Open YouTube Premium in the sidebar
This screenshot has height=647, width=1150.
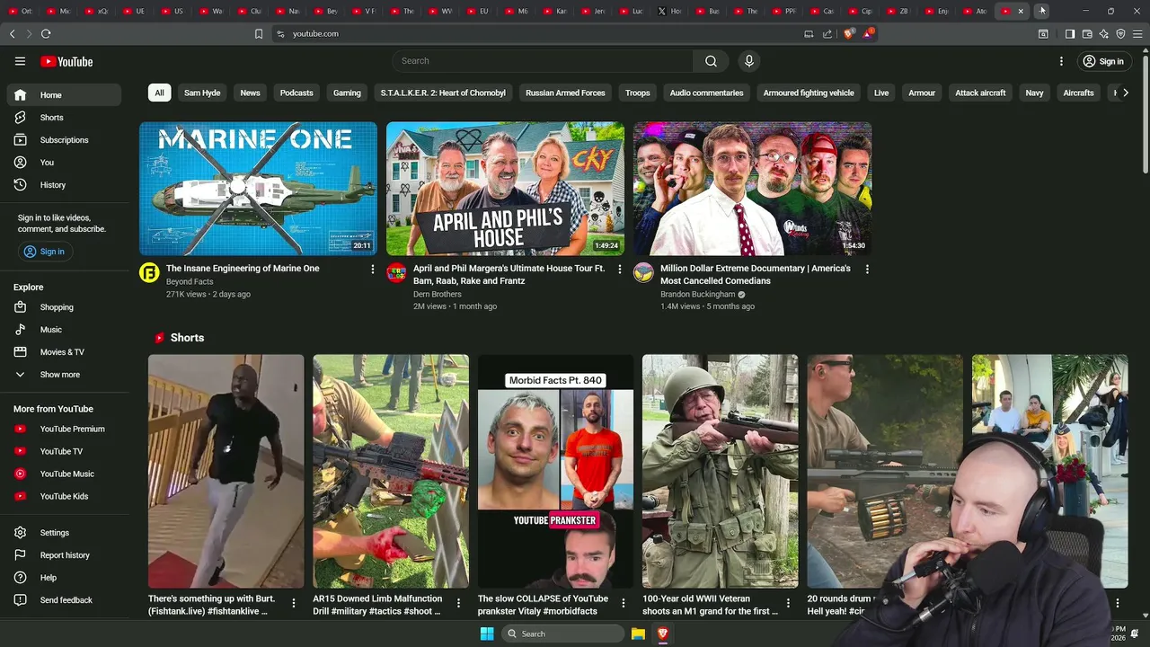(64, 429)
